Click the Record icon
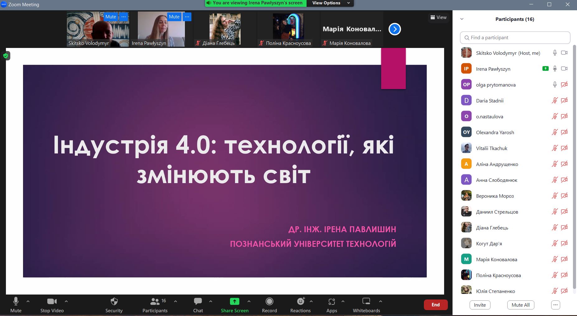 (x=269, y=301)
